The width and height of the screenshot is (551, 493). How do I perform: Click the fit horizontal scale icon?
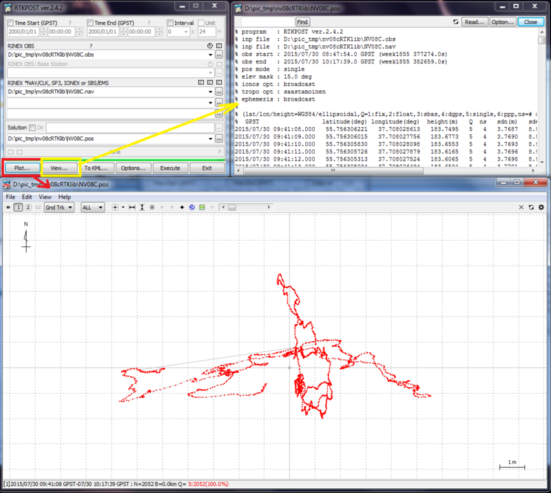pyautogui.click(x=132, y=208)
